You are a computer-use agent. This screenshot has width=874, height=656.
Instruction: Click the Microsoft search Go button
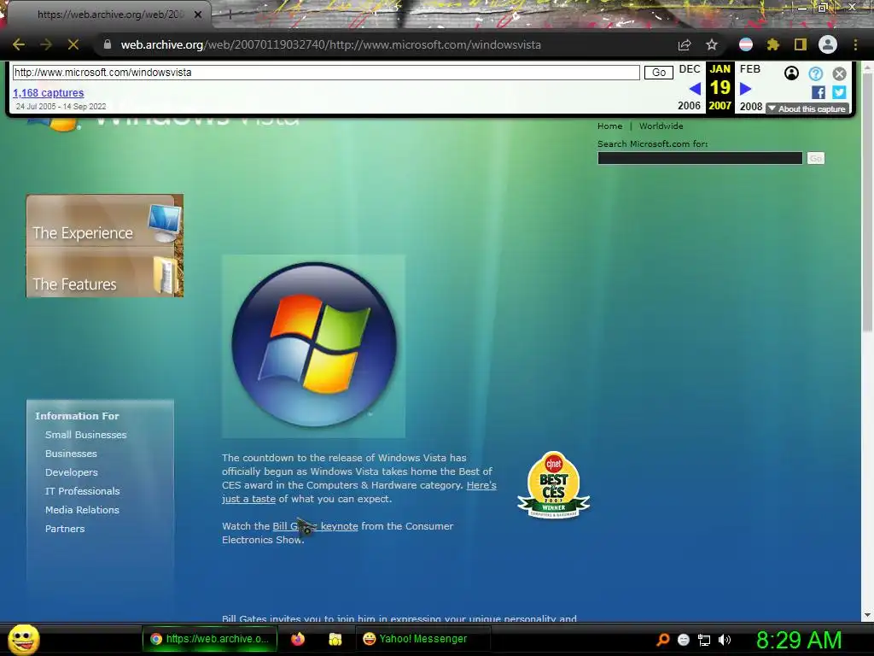pyautogui.click(x=815, y=158)
